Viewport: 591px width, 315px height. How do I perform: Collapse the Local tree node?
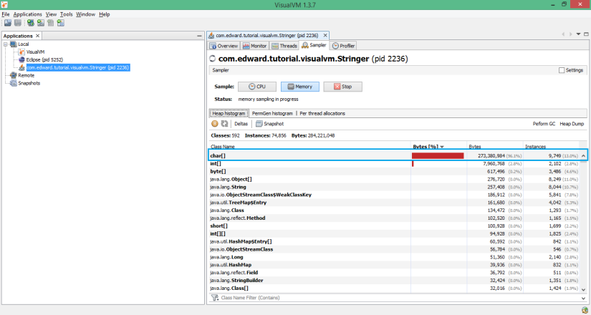pos(6,44)
